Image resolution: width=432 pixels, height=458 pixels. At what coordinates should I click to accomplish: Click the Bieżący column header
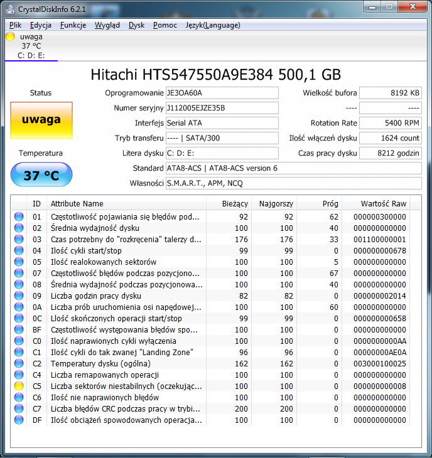coord(229,203)
